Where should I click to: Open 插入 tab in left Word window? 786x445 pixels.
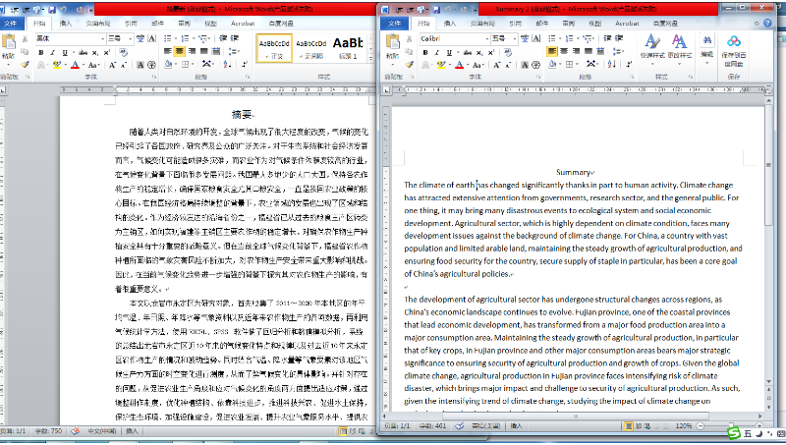[x=65, y=22]
